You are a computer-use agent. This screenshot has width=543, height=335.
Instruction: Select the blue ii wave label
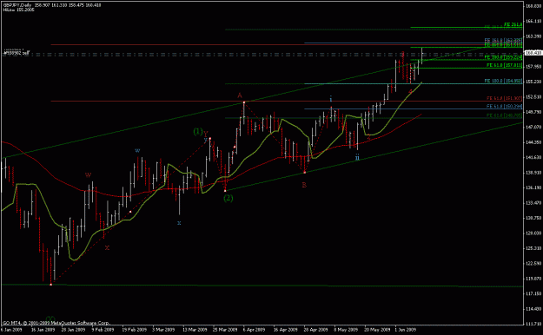357,158
